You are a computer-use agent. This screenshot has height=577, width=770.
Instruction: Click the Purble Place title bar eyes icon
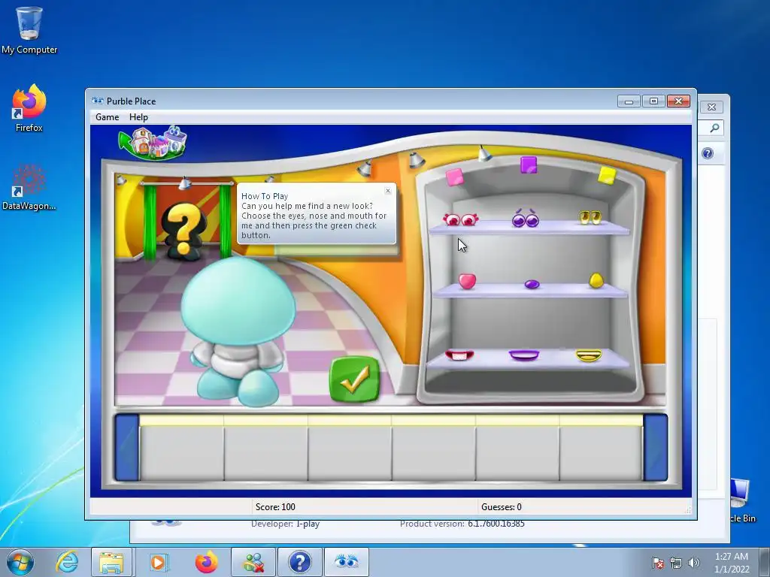pyautogui.click(x=98, y=101)
